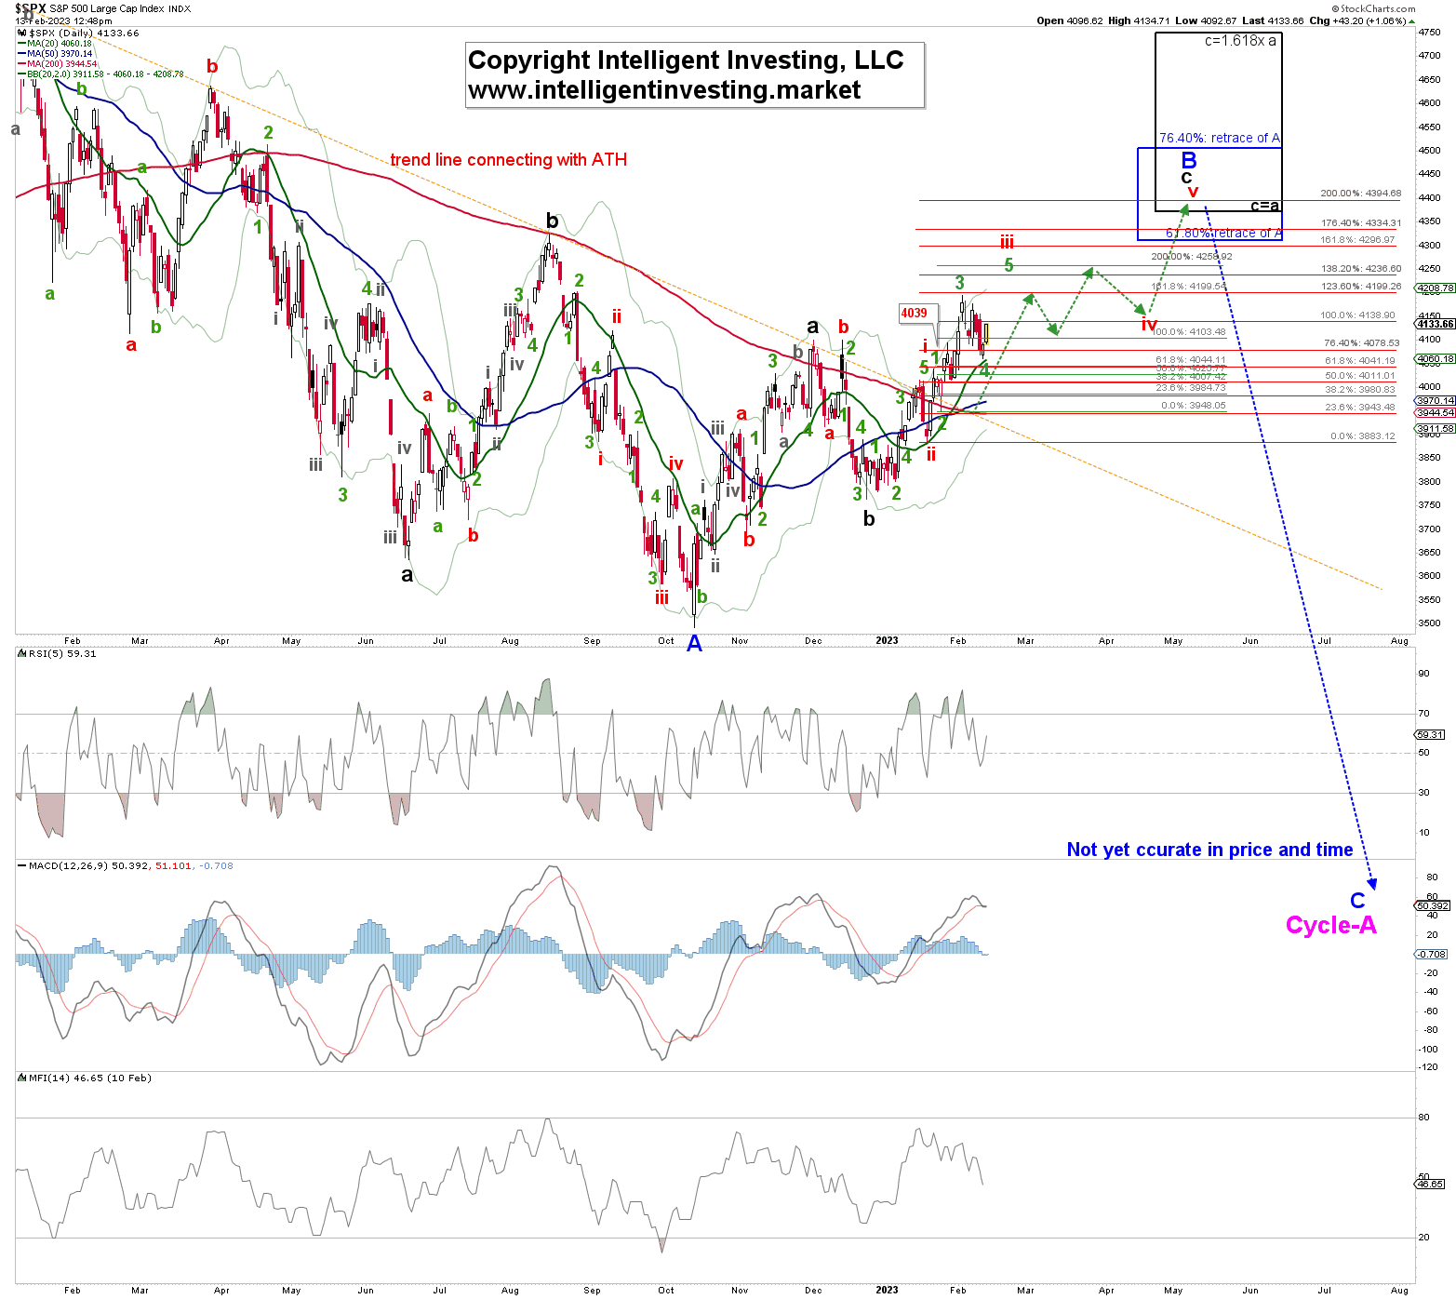This screenshot has width=1456, height=1299.
Task: Click the 100.0%: 4103.48 extension label
Action: coord(1189,332)
